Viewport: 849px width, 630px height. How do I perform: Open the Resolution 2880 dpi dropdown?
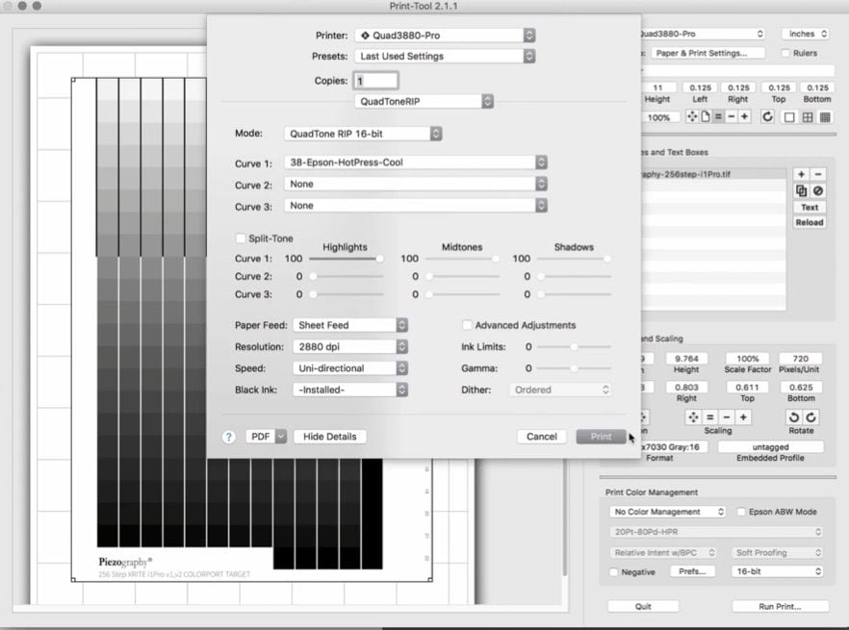coord(351,346)
